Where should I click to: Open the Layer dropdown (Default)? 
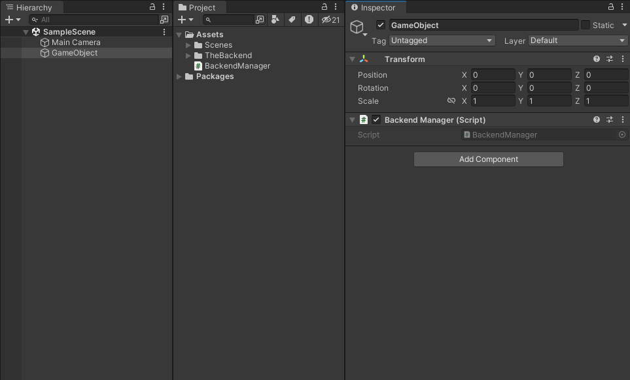click(578, 40)
